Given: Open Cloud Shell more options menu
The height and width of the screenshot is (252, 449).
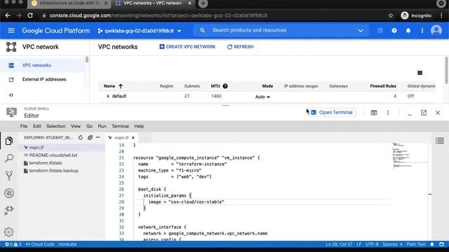Looking at the screenshot, I should [388, 113].
